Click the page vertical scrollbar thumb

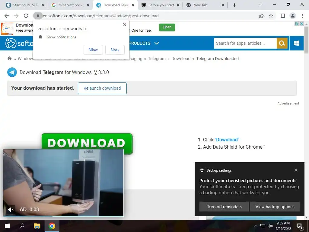[307, 40]
